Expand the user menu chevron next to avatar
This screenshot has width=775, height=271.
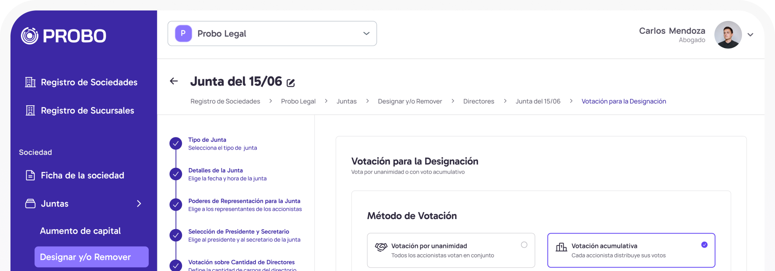[x=750, y=35]
